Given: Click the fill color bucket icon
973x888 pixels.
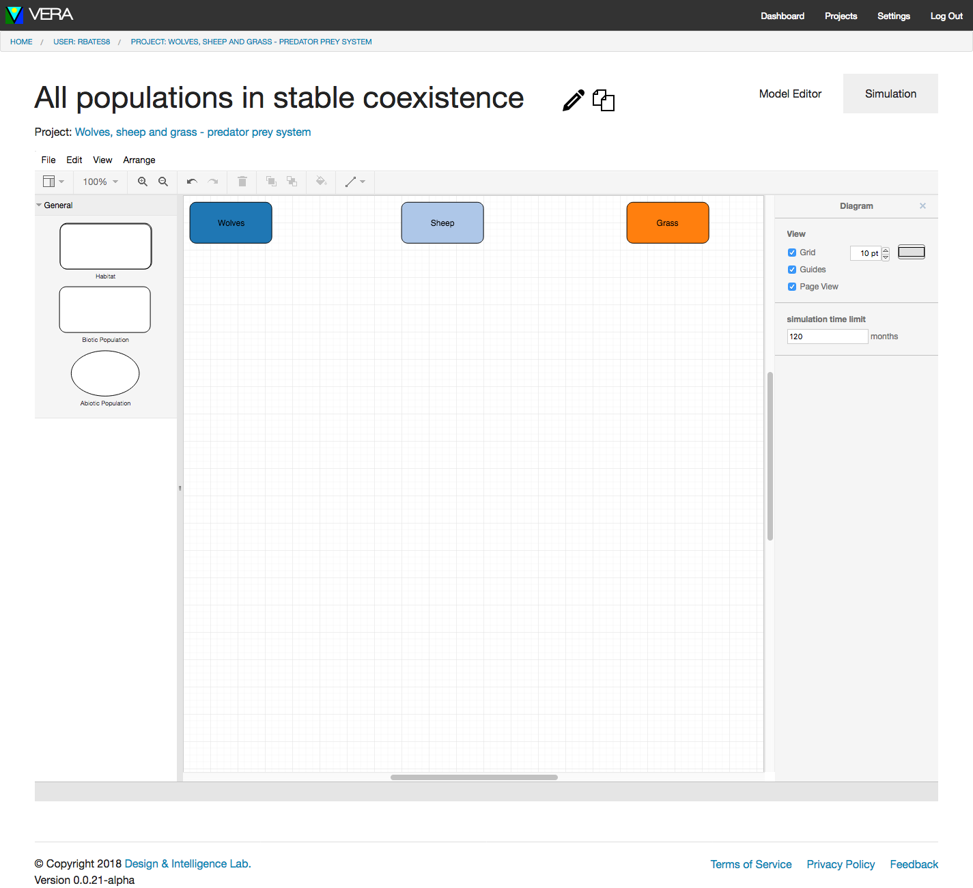Looking at the screenshot, I should [321, 182].
